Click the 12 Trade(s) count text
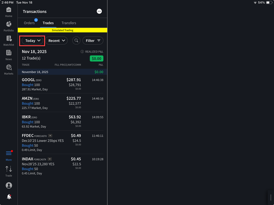This screenshot has height=205, width=274. point(31,58)
